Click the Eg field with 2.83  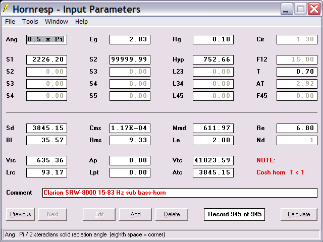[130, 39]
